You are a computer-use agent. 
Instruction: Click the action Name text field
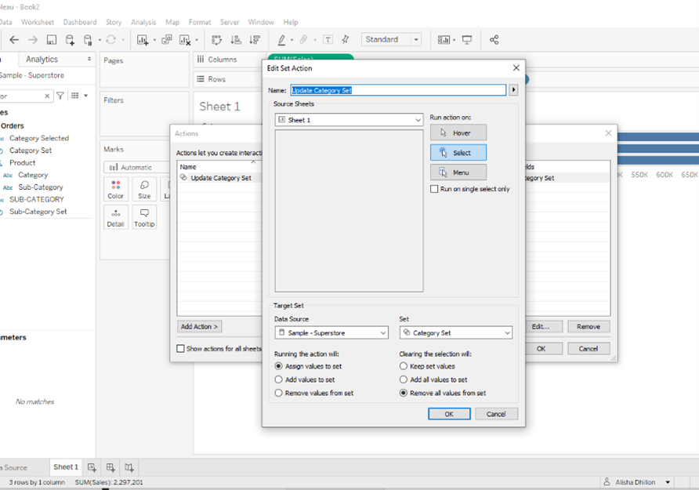pos(398,90)
